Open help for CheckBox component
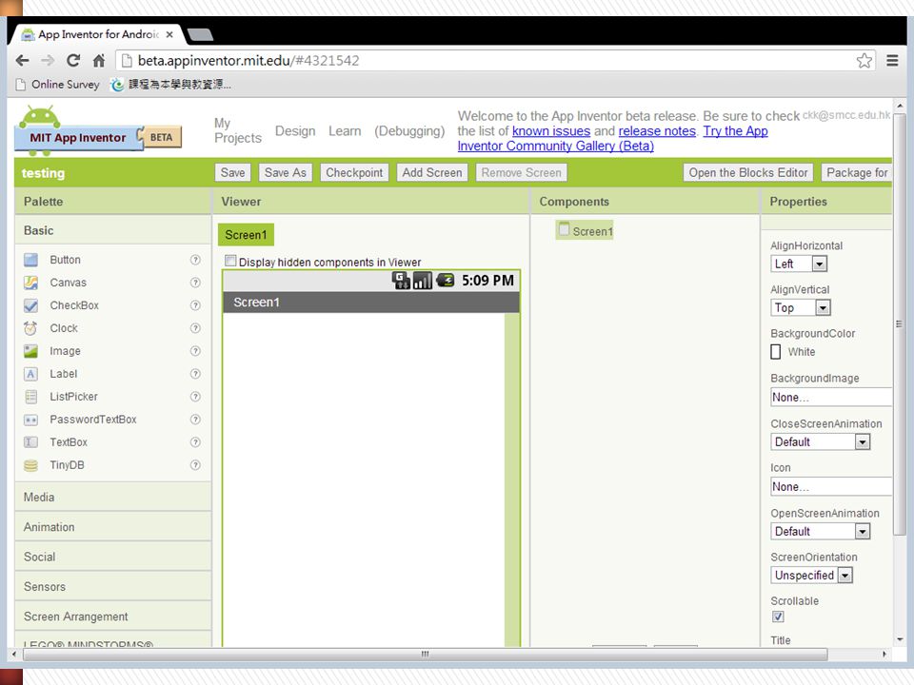 point(195,305)
